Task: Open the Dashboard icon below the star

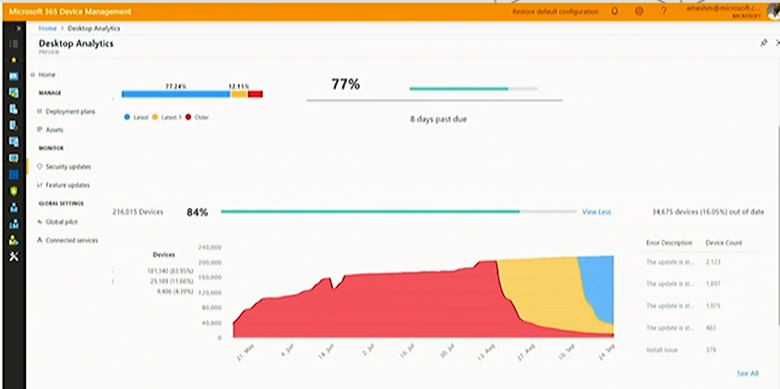Action: click(14, 76)
